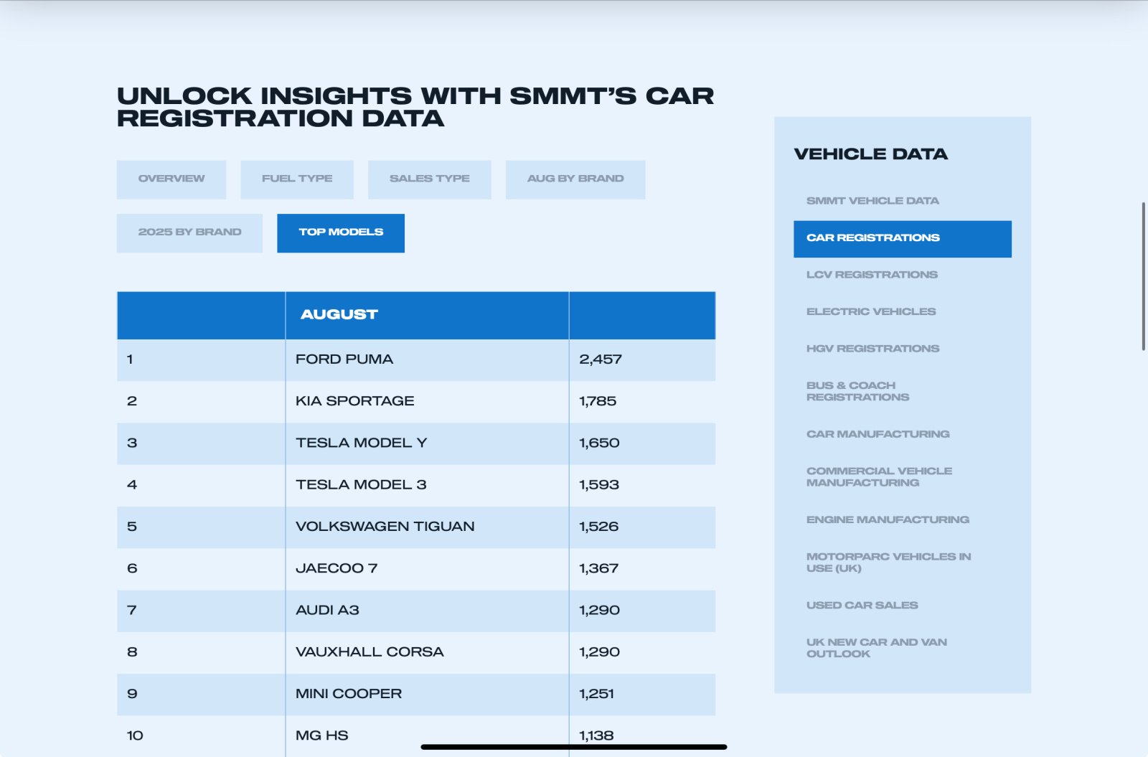This screenshot has width=1148, height=757.
Task: Click the value 1,785
Action: (x=598, y=401)
